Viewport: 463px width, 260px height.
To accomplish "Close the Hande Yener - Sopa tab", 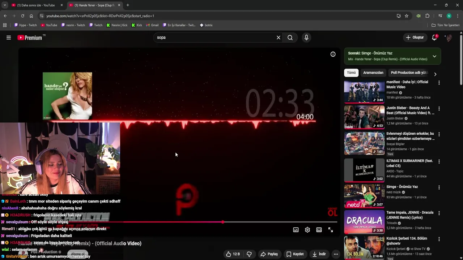I will [x=119, y=5].
